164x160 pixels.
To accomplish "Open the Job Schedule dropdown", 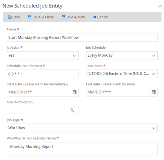I will [x=153, y=56].
